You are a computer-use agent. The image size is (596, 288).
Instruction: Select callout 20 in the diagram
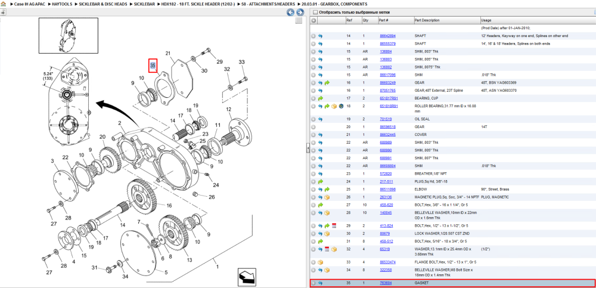pos(103,137)
